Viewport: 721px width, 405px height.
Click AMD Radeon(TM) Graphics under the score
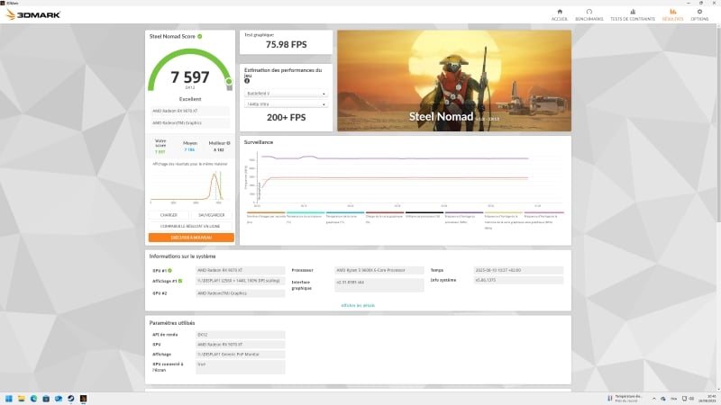pos(189,123)
